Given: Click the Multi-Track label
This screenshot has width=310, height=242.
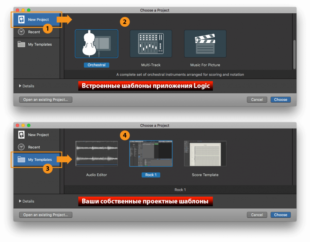Looking at the screenshot, I should tap(151, 65).
